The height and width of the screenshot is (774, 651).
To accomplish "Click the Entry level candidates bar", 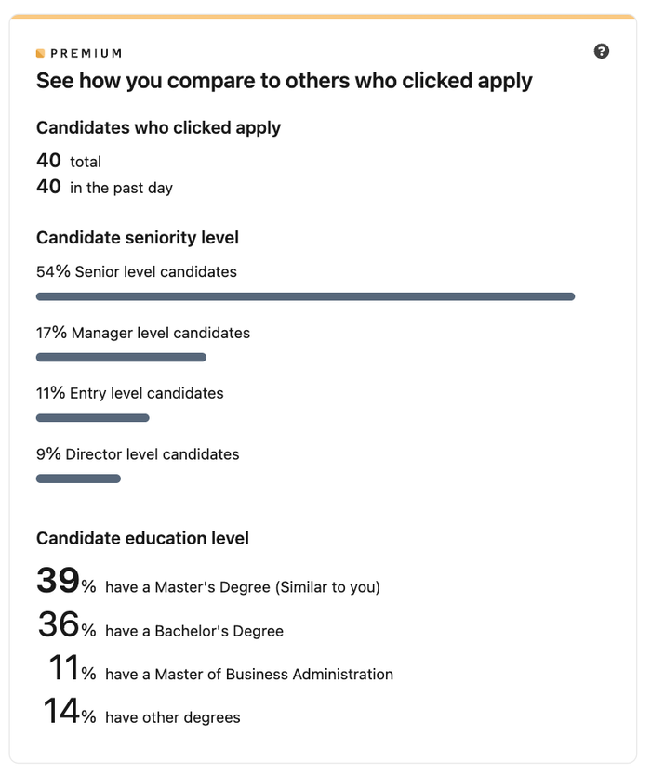I will [92, 418].
